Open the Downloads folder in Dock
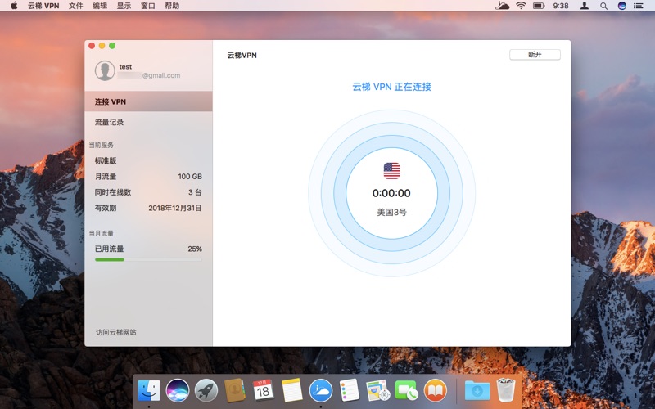The image size is (655, 409). pos(477,391)
